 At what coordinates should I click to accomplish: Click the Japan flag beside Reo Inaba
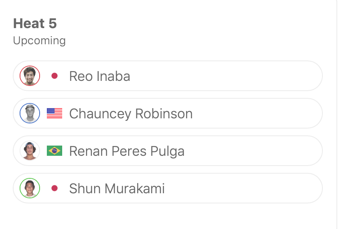[x=55, y=76]
